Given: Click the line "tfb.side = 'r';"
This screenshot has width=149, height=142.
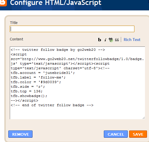Looking at the screenshot, I should (28, 87).
